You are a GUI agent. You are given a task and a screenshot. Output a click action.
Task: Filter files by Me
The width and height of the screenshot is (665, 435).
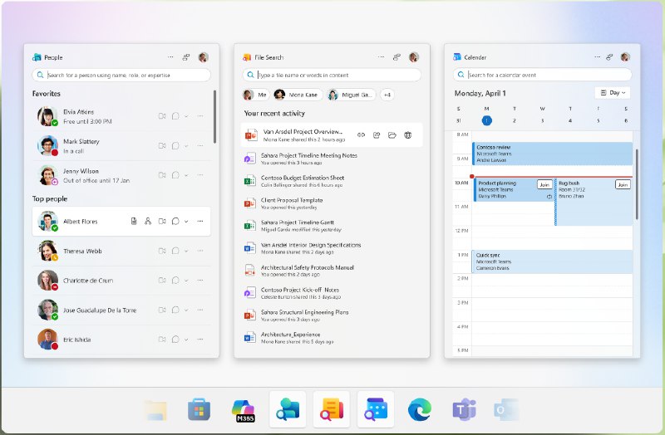255,95
